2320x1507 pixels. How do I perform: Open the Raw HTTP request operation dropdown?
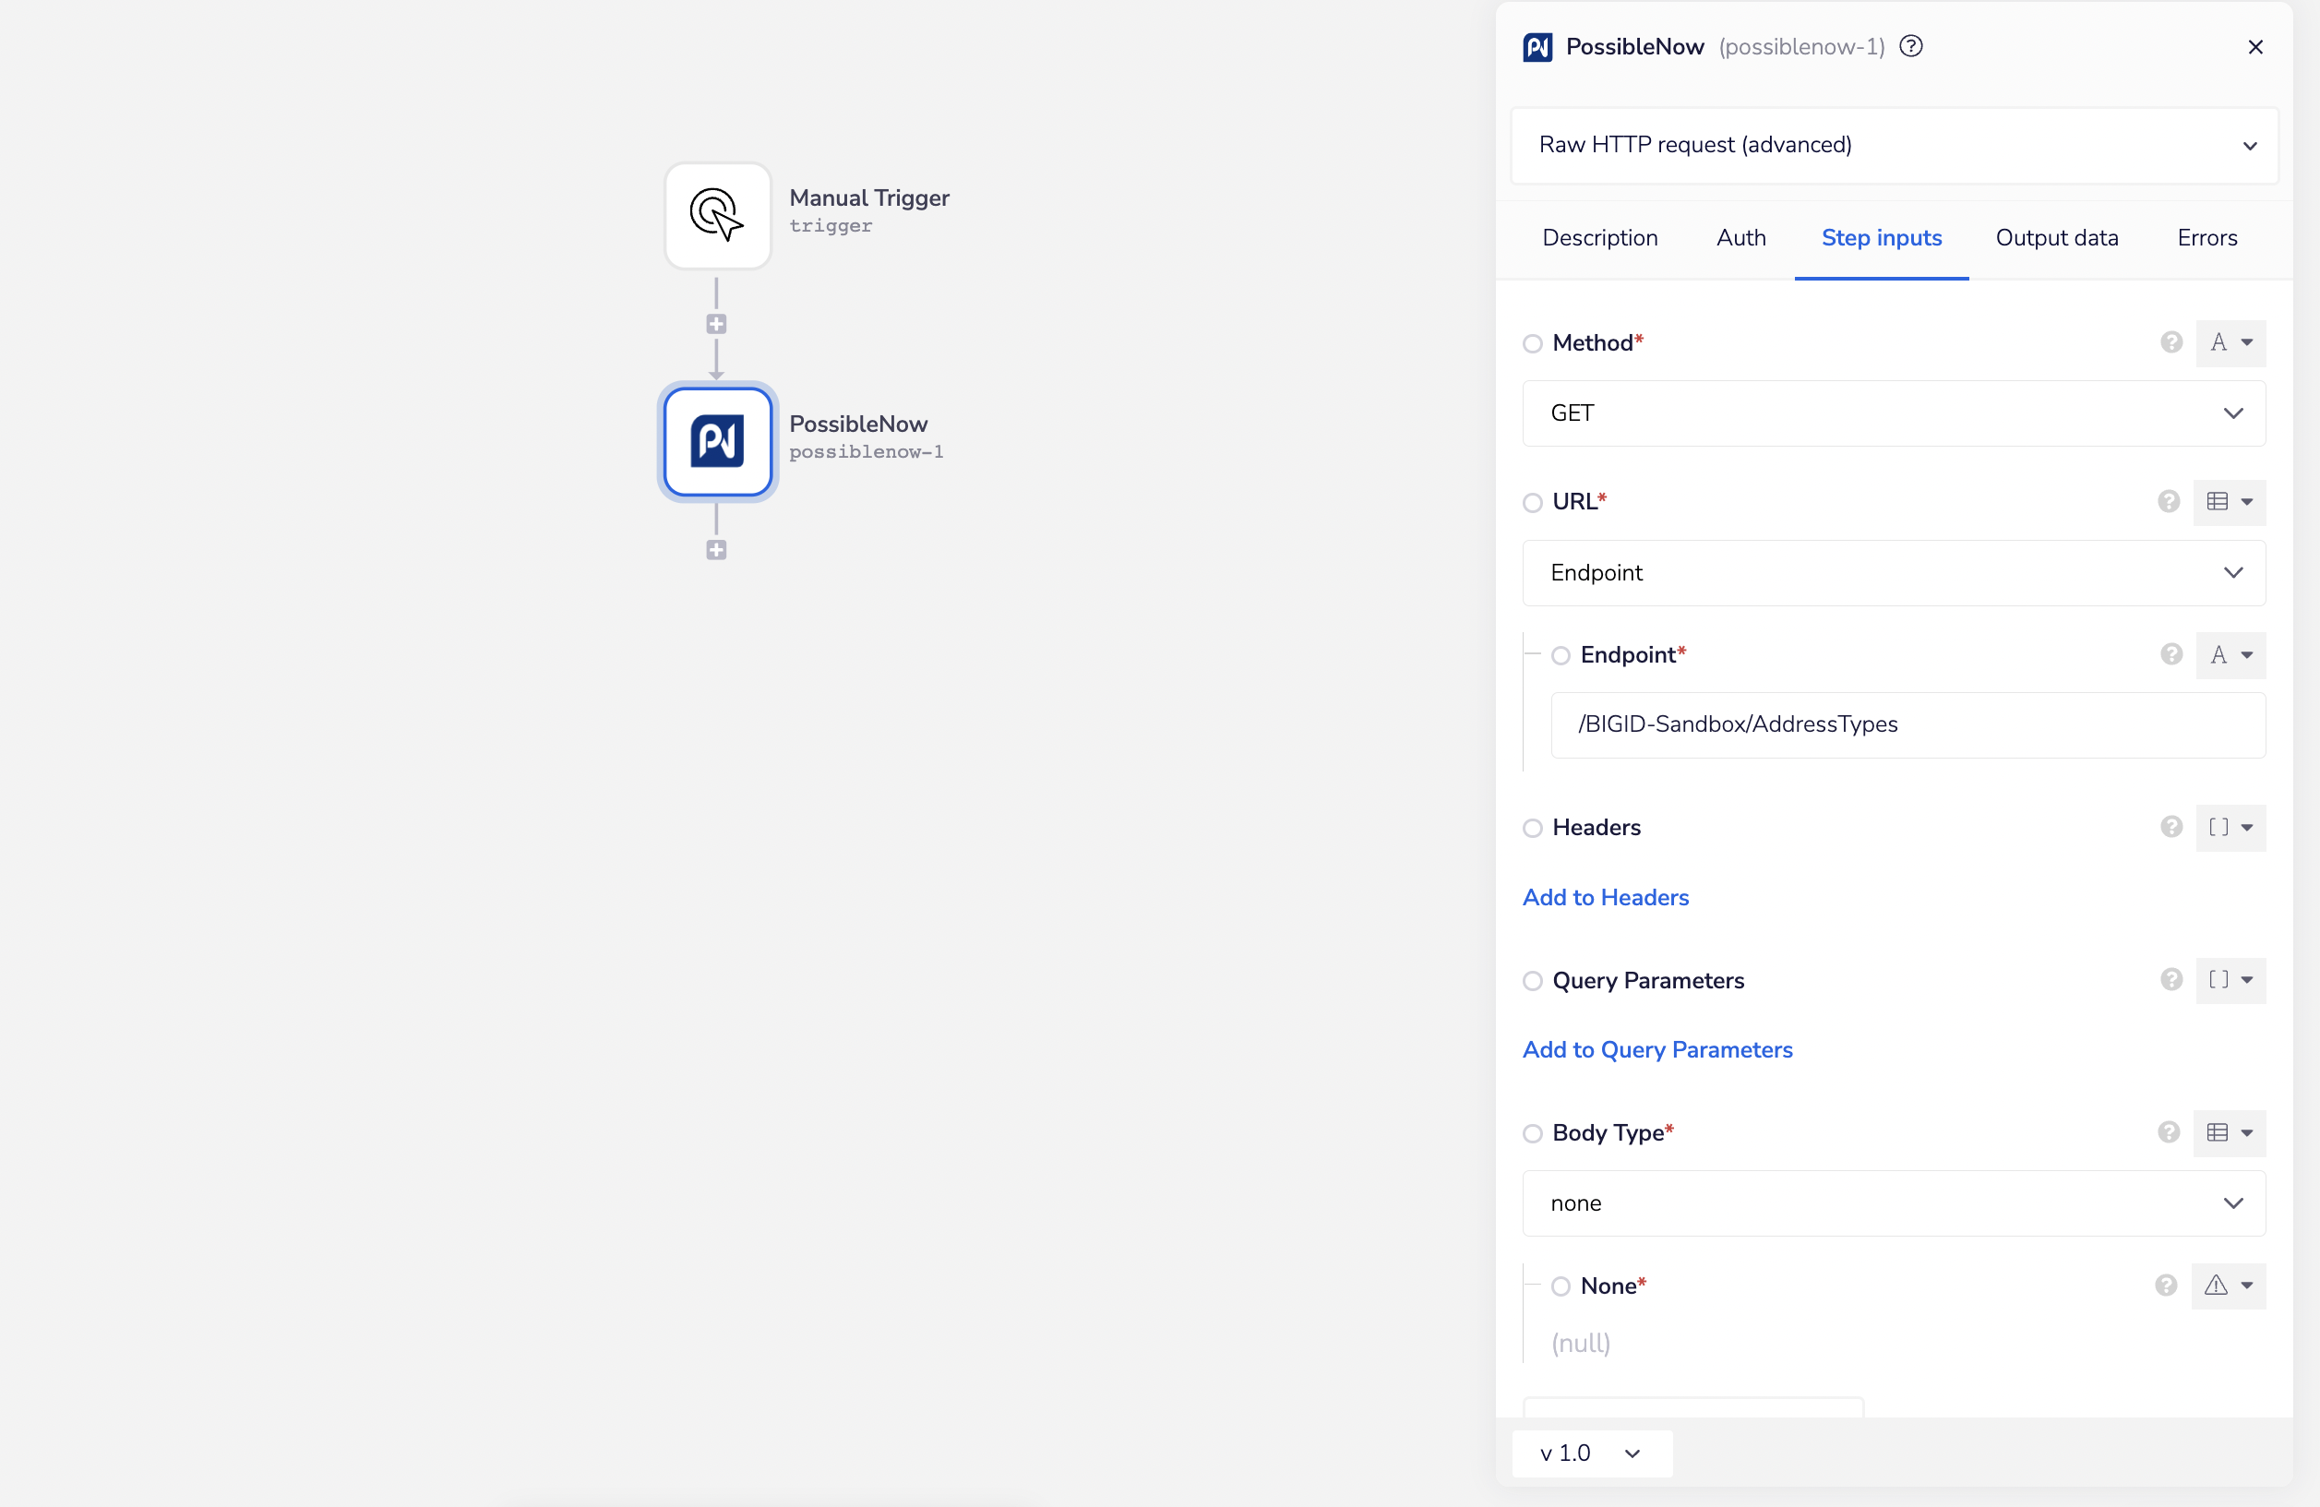point(1893,145)
